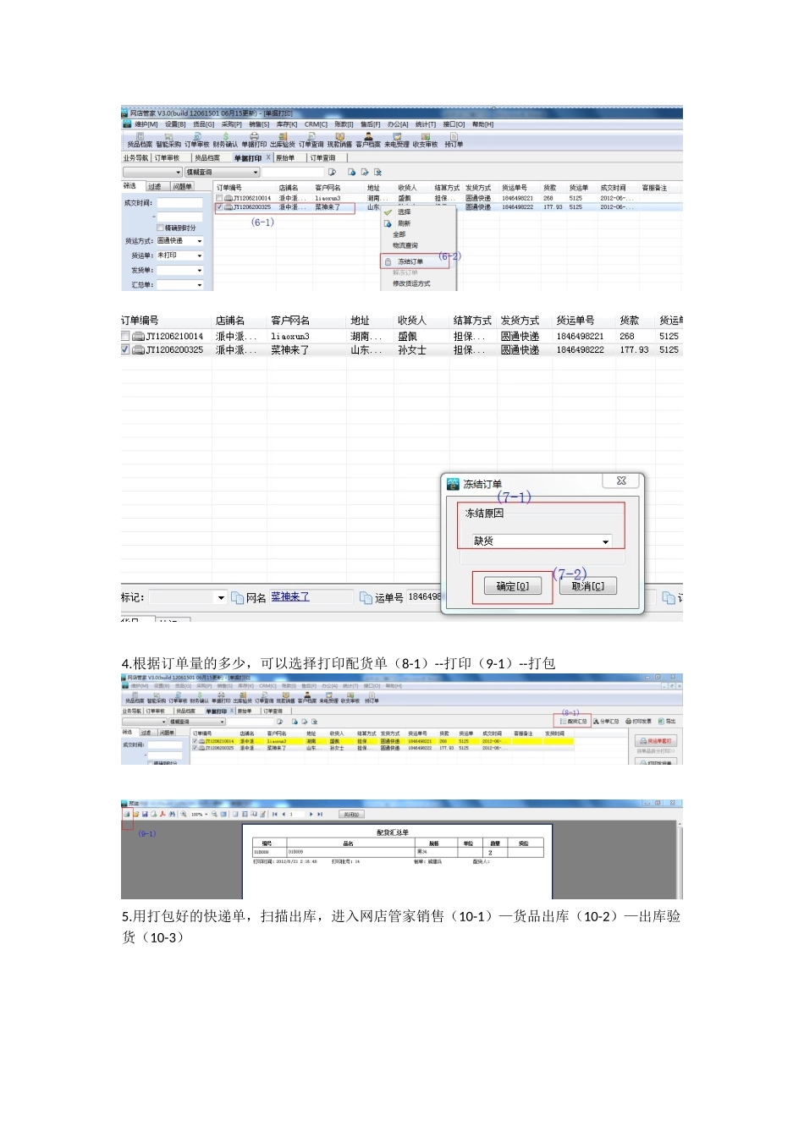Click 关闭 button in preview toolbar
Viewport: 804px width, 1137px height.
pos(351,815)
